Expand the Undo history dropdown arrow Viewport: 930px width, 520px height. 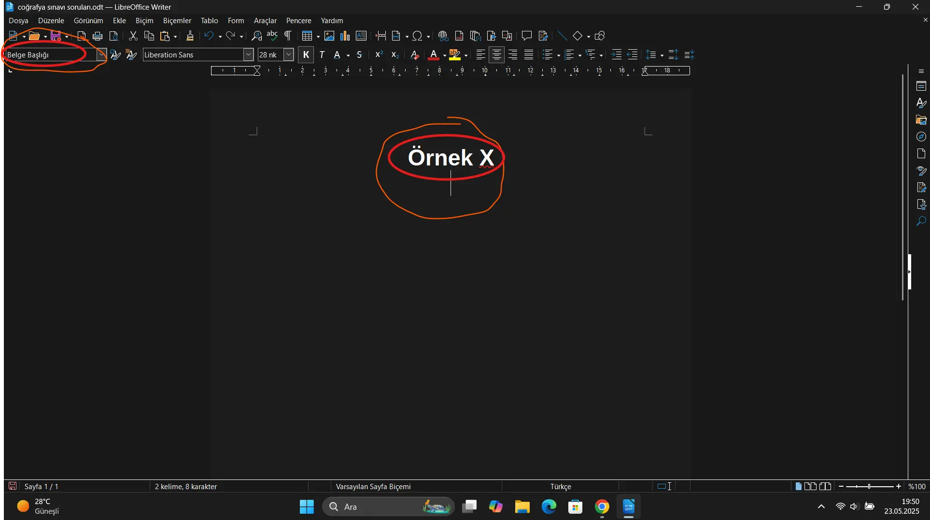(220, 36)
